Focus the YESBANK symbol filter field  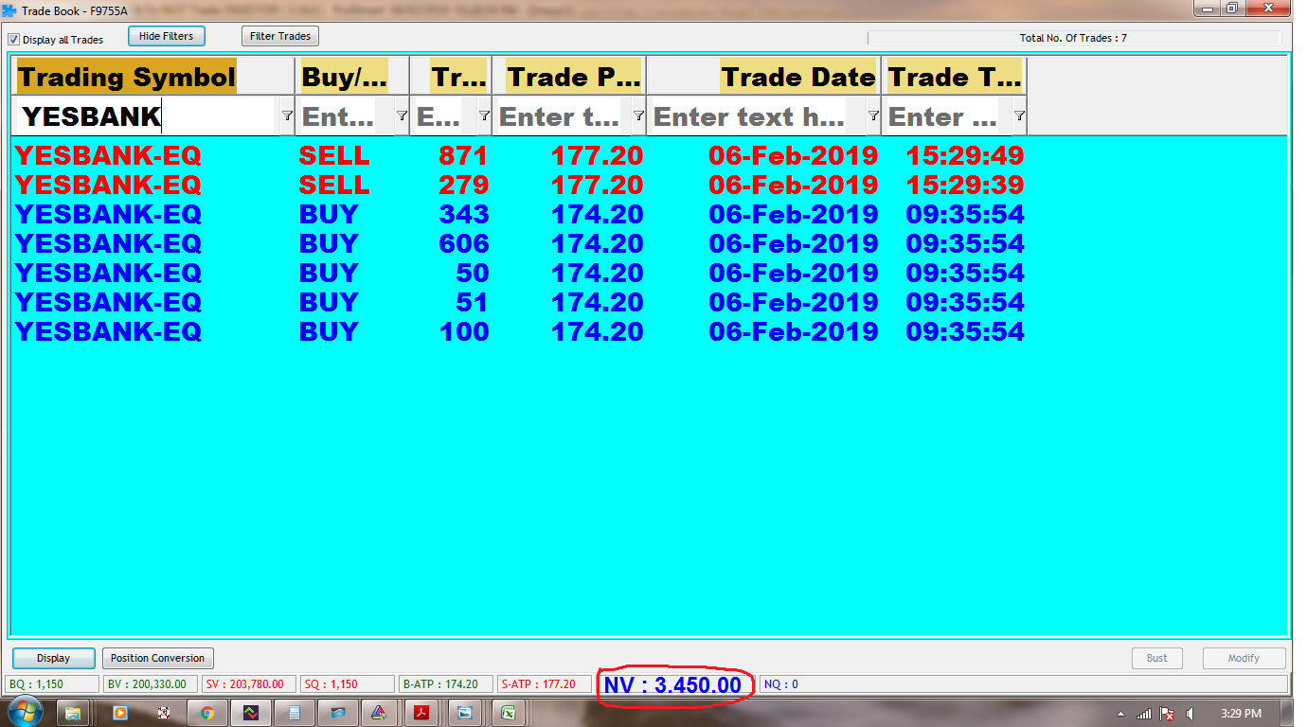[147, 116]
